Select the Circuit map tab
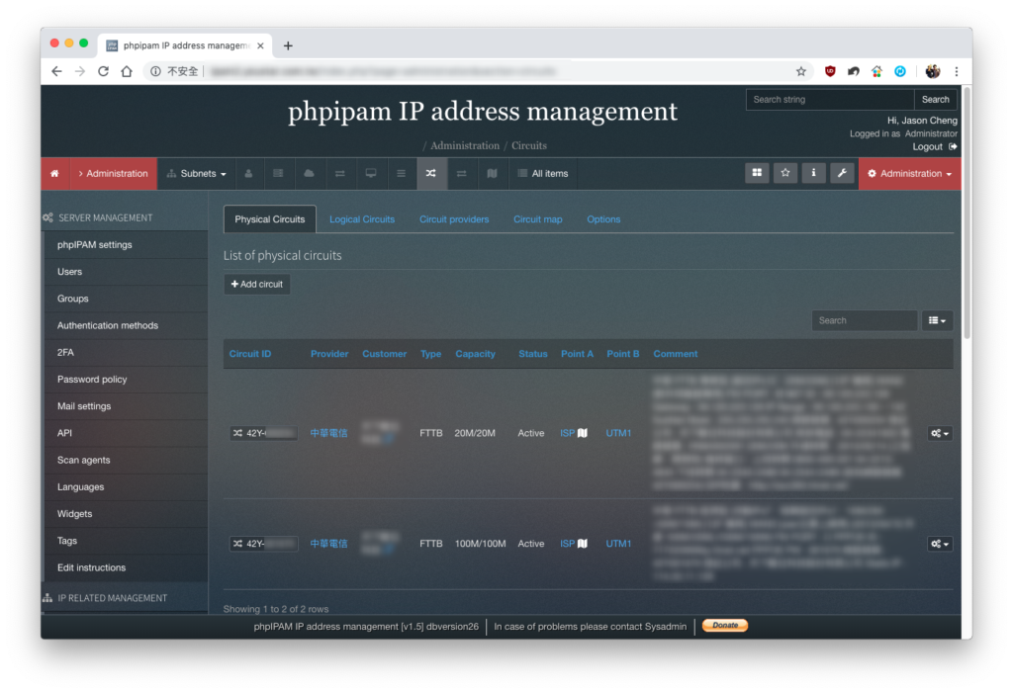The height and width of the screenshot is (693, 1013). click(x=538, y=219)
